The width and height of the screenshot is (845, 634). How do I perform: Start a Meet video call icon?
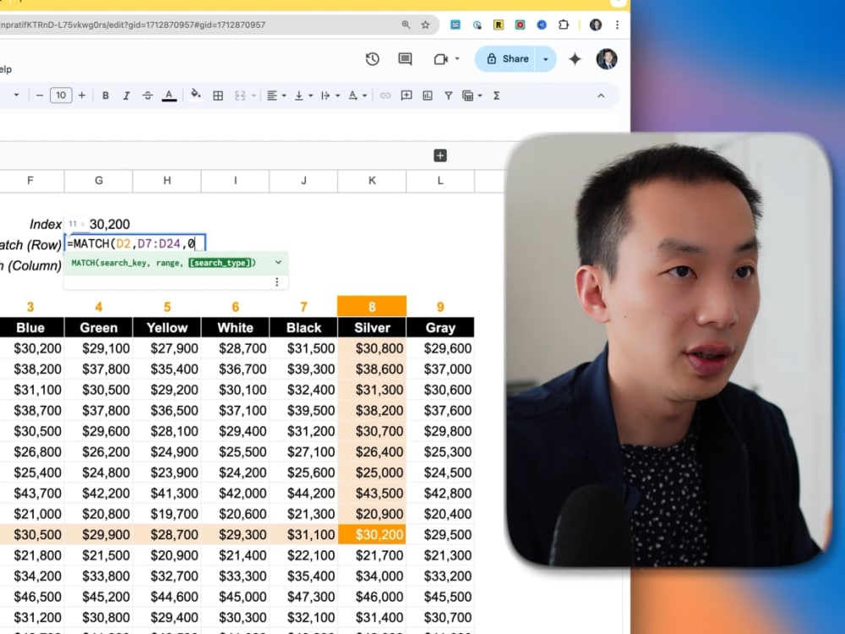click(441, 59)
